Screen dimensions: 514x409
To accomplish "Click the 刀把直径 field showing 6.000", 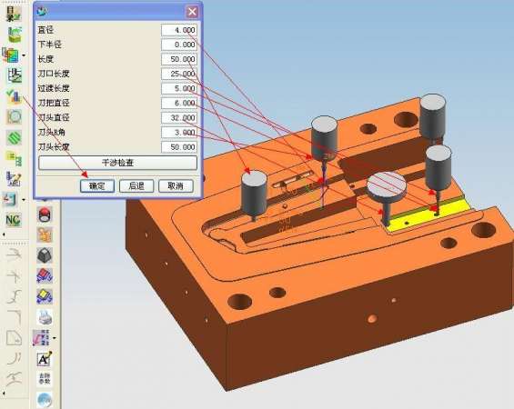I will coord(179,103).
